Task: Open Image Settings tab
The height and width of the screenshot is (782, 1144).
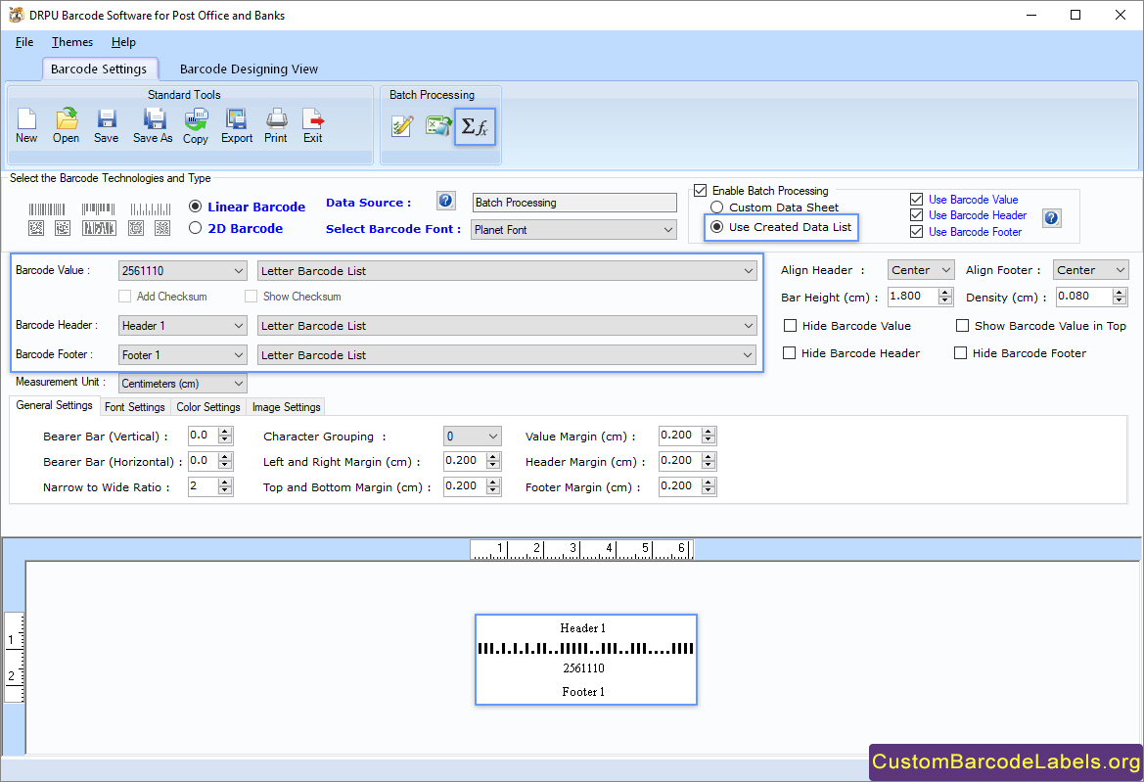Action: tap(286, 407)
